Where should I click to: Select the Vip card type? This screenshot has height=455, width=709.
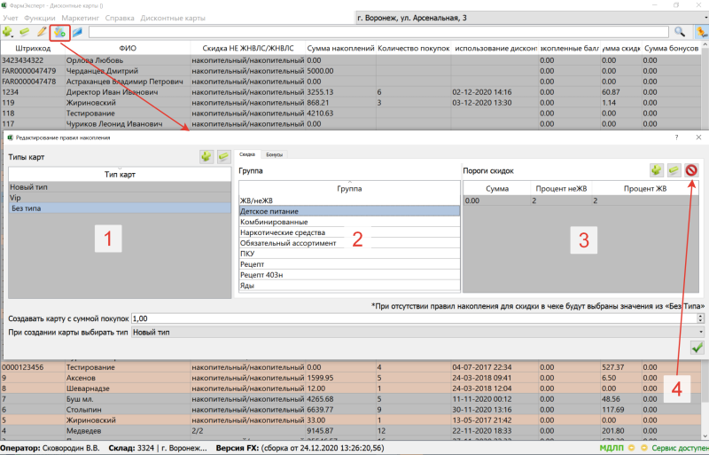click(16, 198)
